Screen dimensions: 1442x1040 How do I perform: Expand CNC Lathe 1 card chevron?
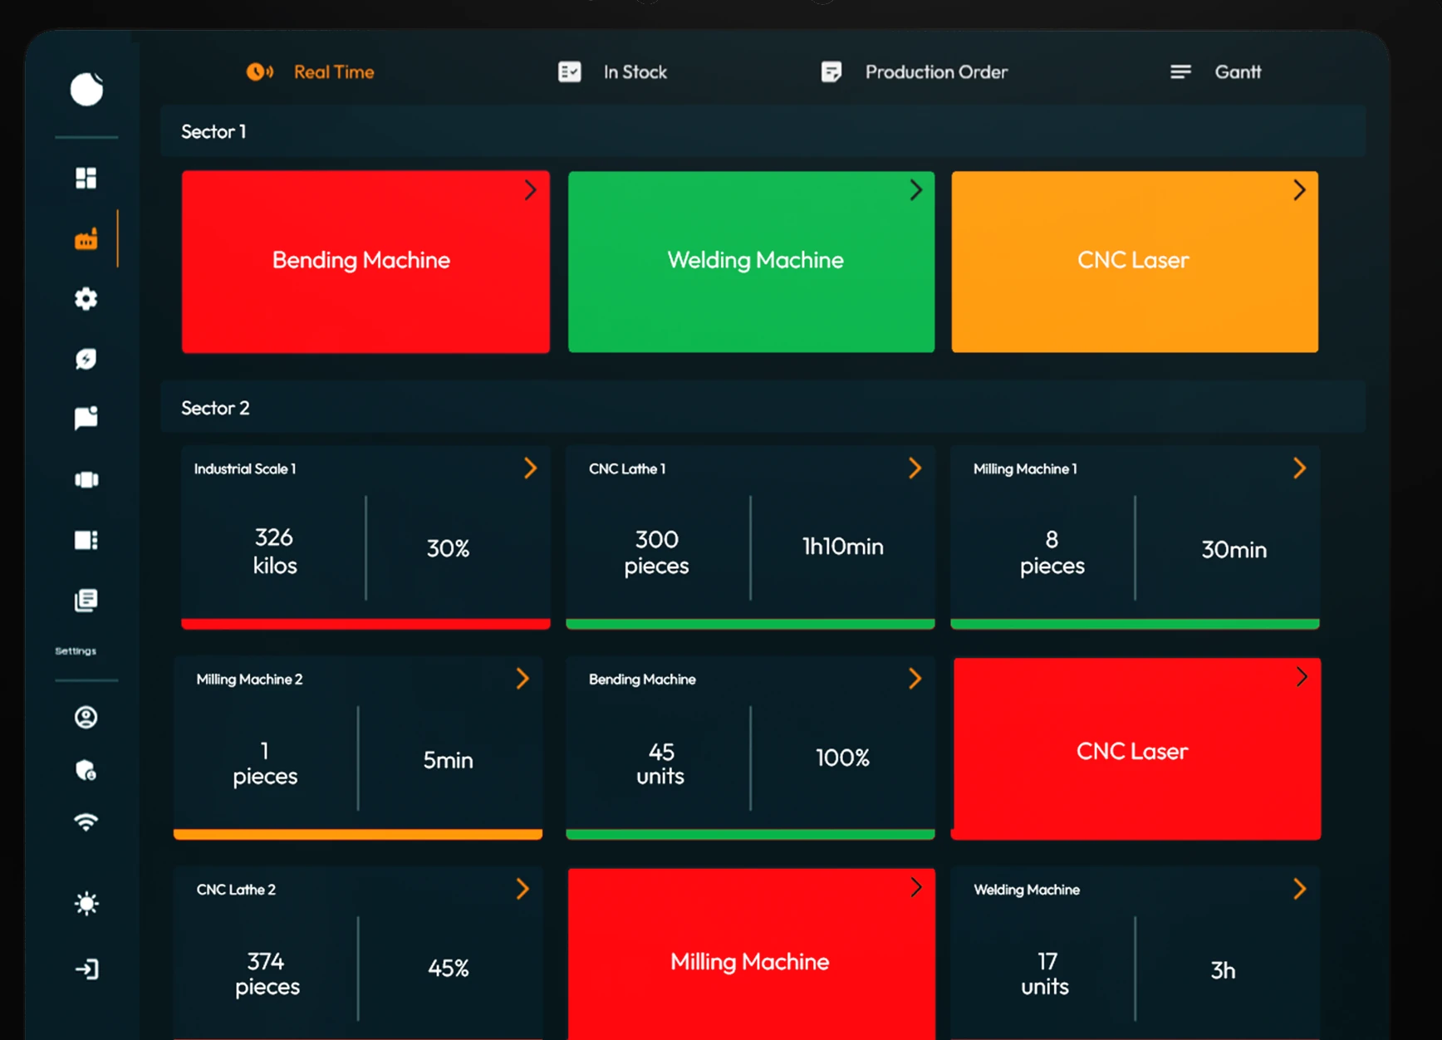915,468
